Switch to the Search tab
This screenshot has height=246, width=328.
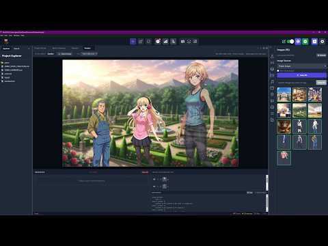coord(16,49)
